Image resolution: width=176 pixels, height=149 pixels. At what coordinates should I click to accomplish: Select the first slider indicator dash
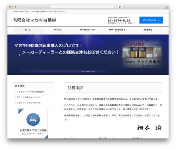83,72
